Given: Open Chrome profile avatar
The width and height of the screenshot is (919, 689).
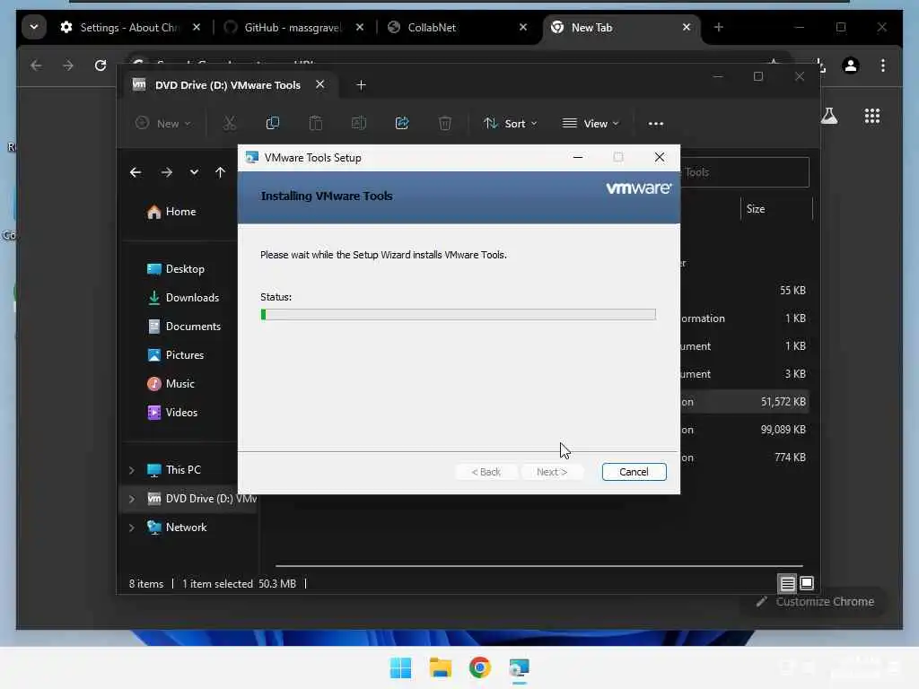Looking at the screenshot, I should pyautogui.click(x=851, y=65).
